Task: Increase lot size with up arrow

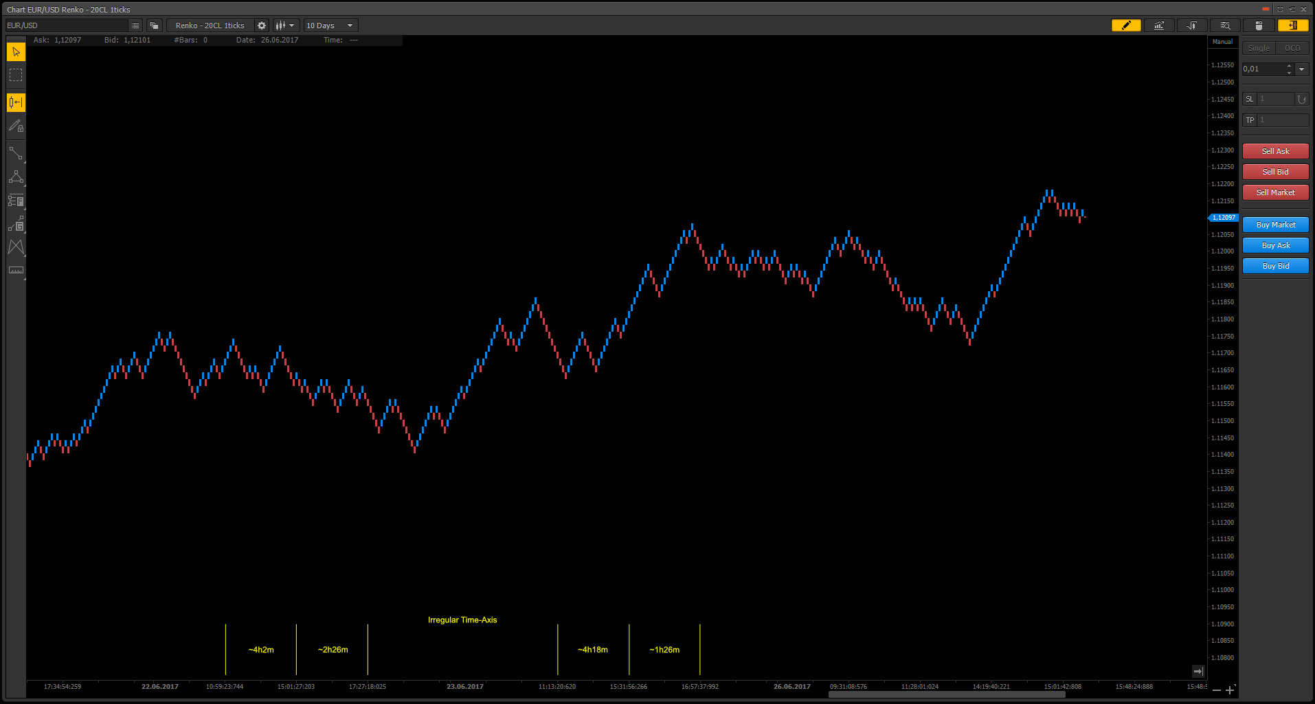Action: tap(1289, 66)
